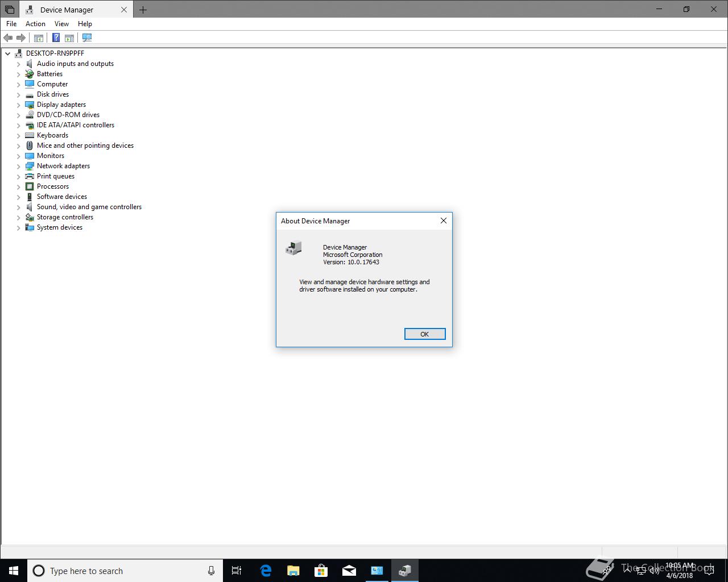Select the Audio inputs and outputs icon
The height and width of the screenshot is (582, 728).
(x=30, y=64)
